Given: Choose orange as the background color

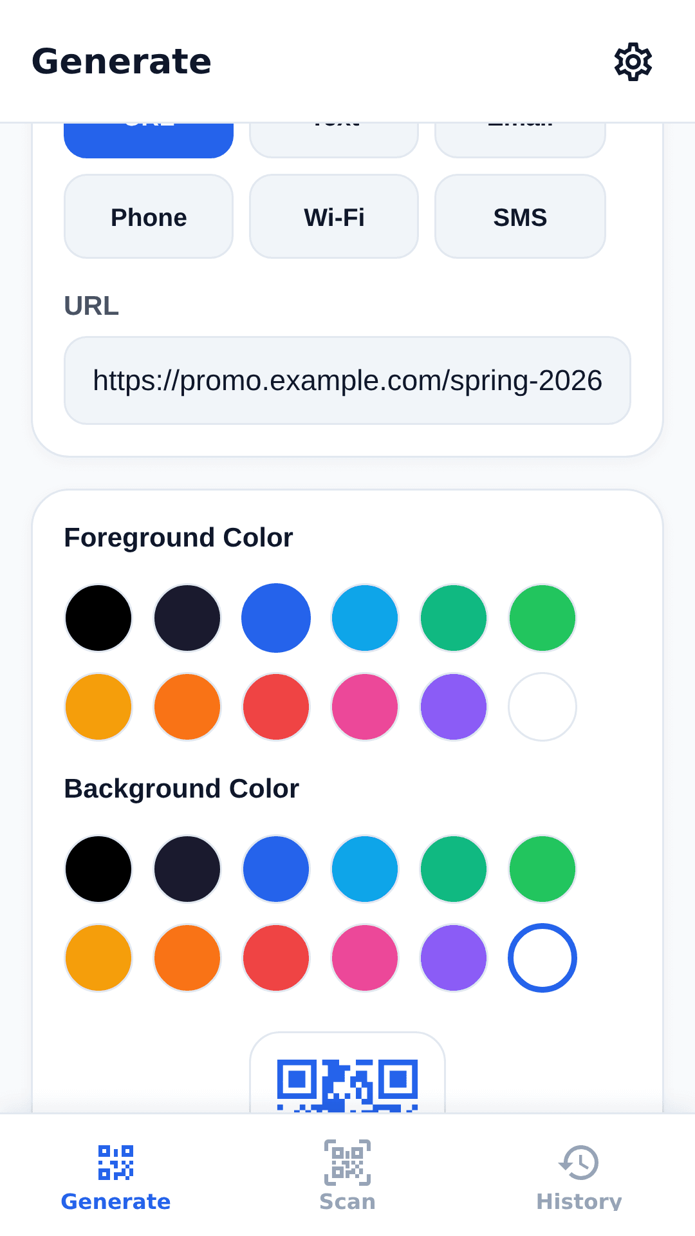Looking at the screenshot, I should pyautogui.click(x=187, y=958).
